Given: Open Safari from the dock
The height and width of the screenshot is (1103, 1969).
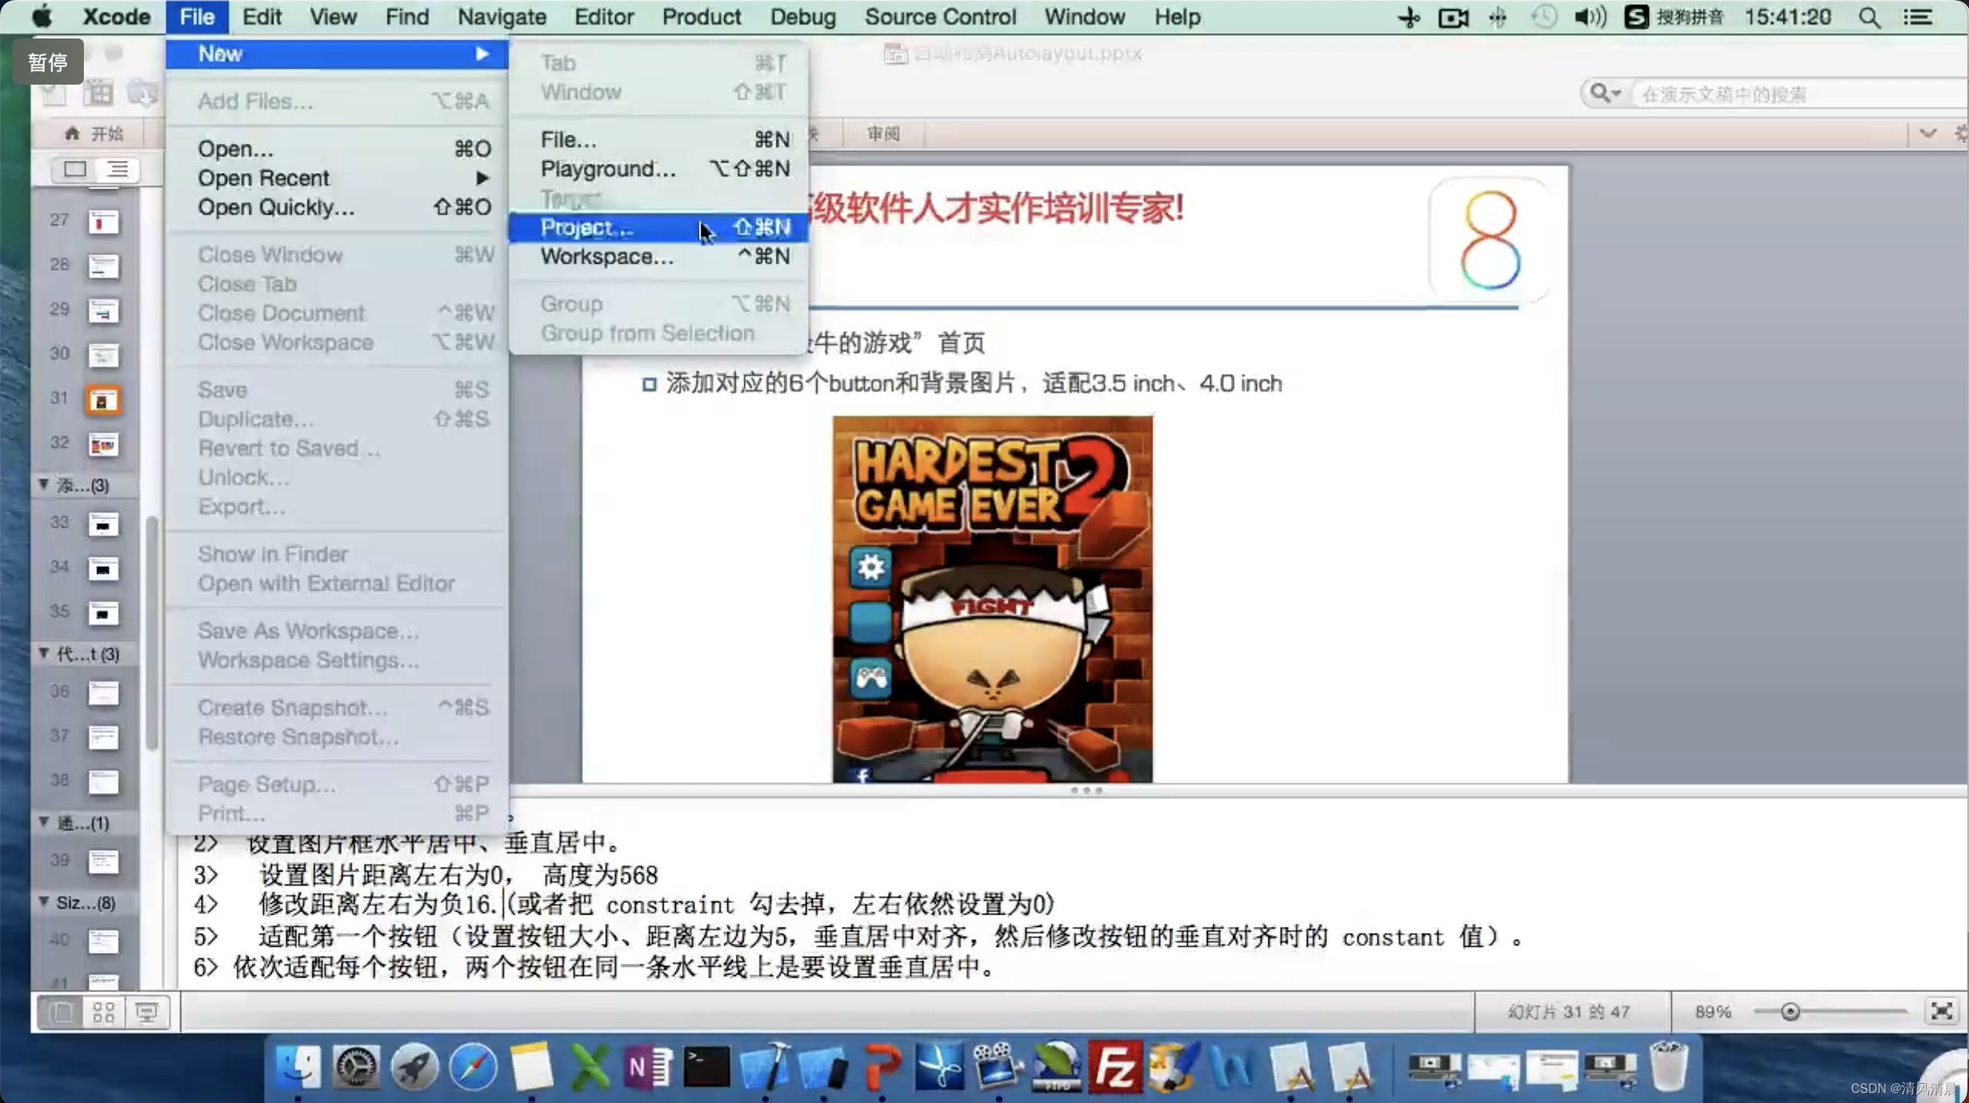Looking at the screenshot, I should 473,1066.
